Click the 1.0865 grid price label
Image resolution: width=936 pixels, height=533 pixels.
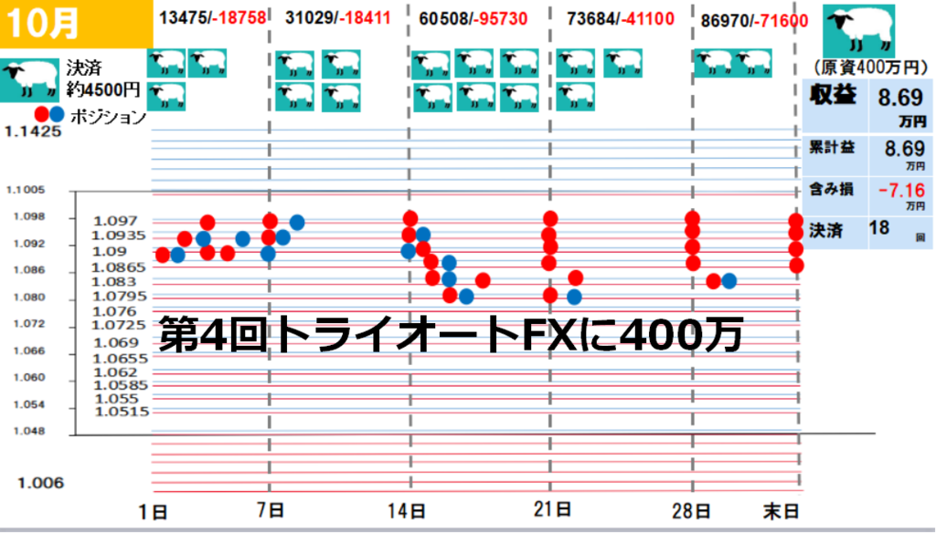pyautogui.click(x=118, y=267)
